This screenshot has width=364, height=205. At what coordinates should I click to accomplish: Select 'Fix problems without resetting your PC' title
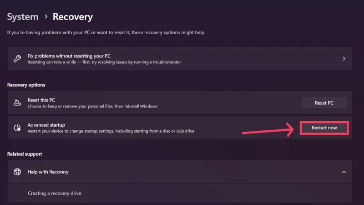point(69,56)
